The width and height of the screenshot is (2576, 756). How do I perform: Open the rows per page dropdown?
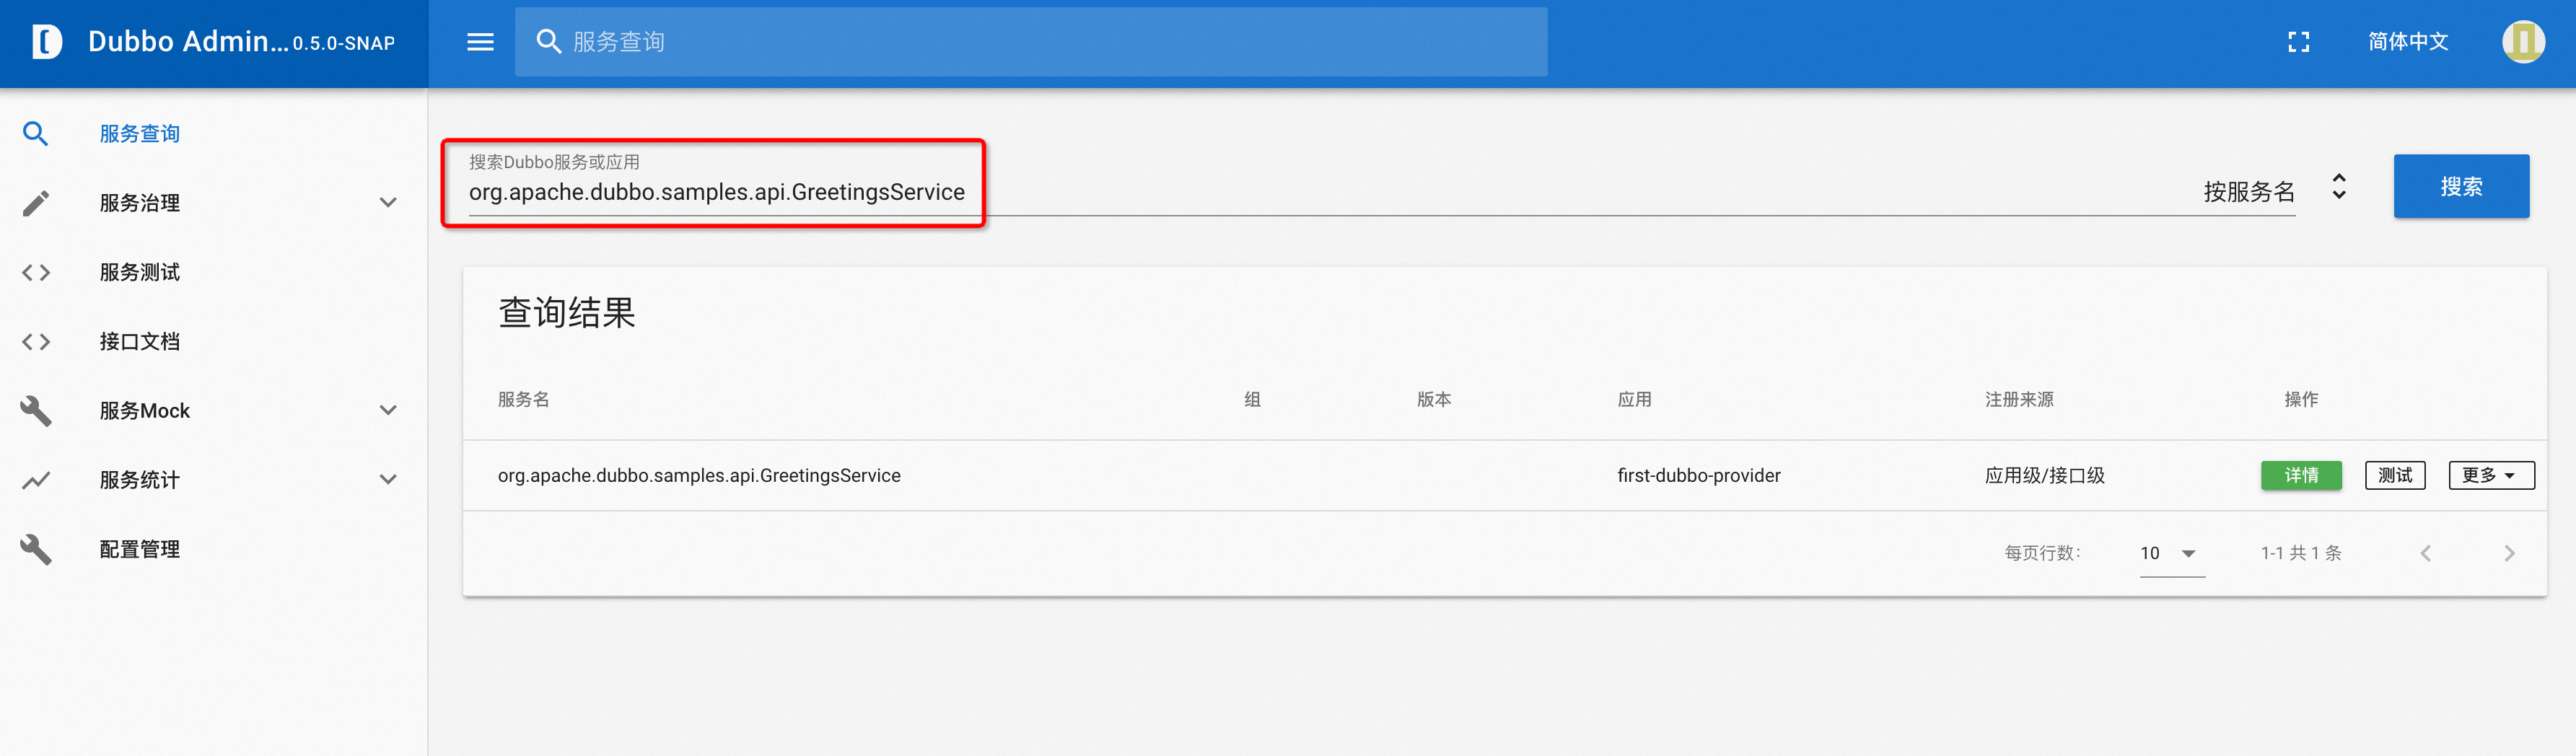click(2168, 554)
